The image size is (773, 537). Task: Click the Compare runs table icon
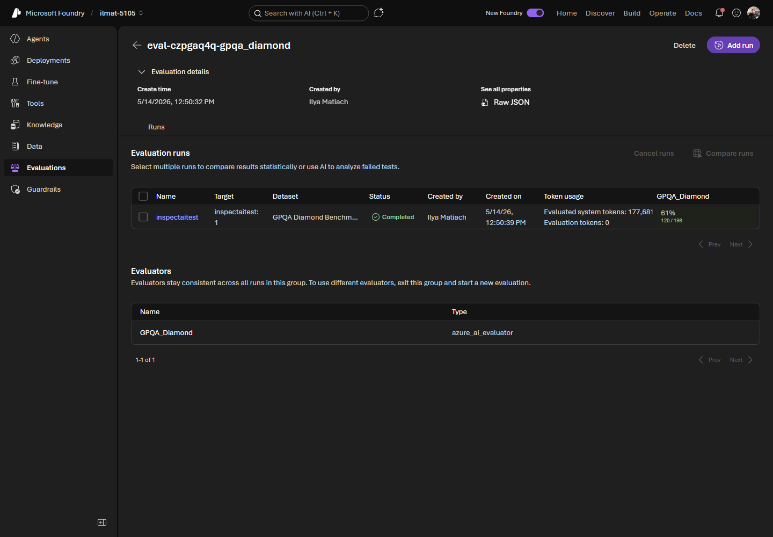point(697,154)
